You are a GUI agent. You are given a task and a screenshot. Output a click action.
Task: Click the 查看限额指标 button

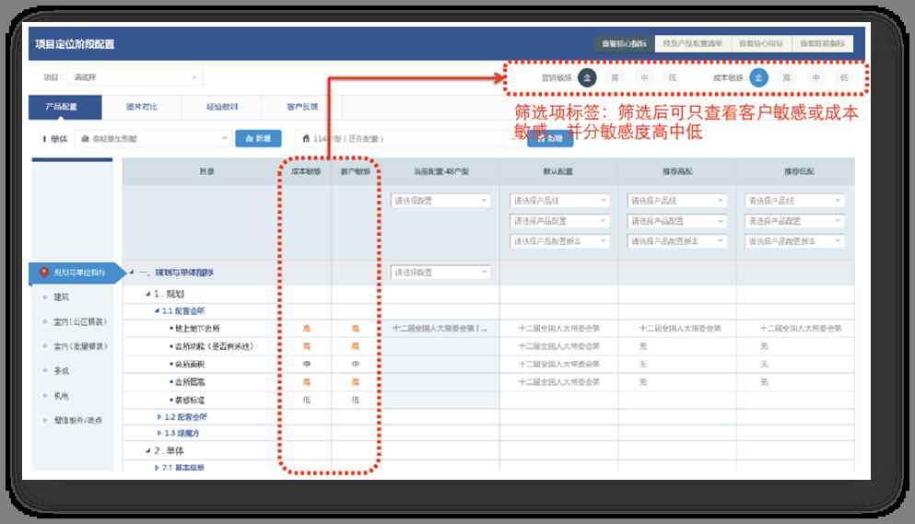click(x=822, y=43)
